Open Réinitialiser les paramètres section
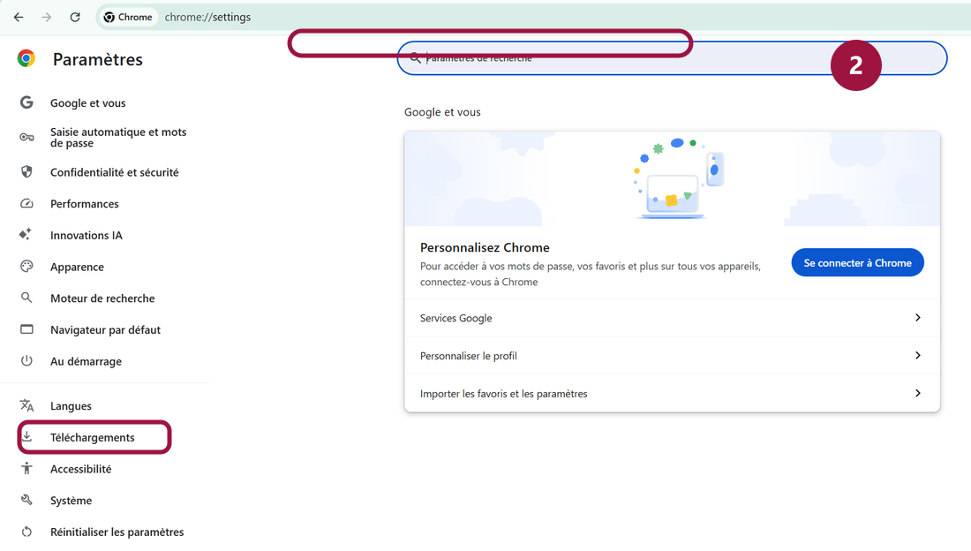Image resolution: width=971 pixels, height=551 pixels. 117,532
